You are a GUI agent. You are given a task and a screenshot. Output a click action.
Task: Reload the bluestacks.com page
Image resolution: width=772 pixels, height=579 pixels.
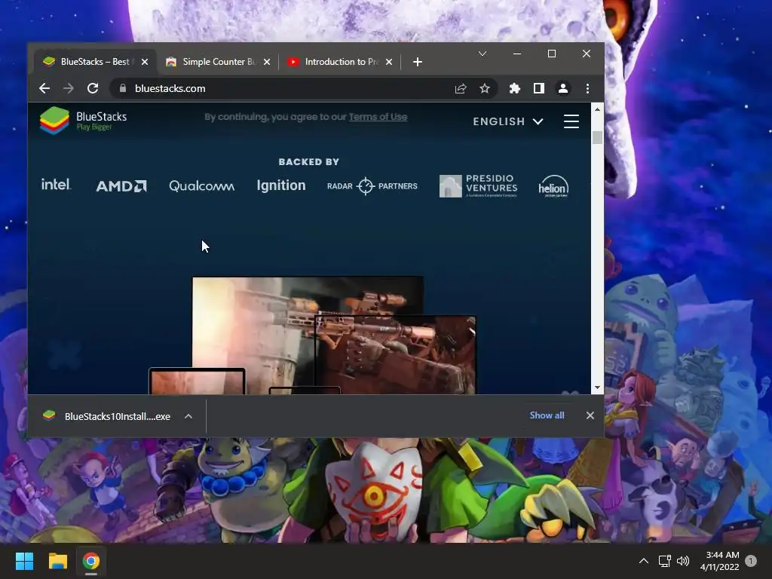pos(93,89)
